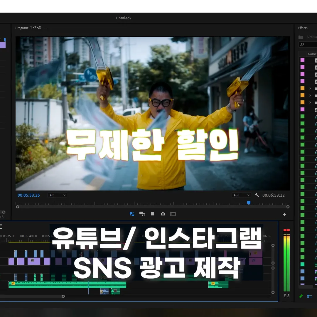The height and width of the screenshot is (317, 317).
Task: Click top video track vertical scroll handle
Action: [x=273, y=245]
